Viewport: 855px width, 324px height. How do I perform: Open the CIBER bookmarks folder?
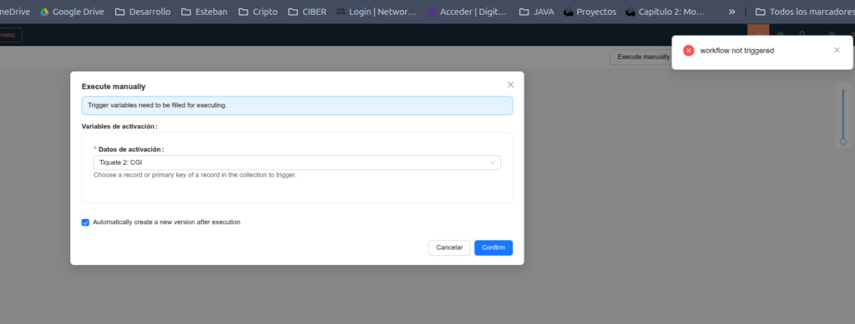click(x=307, y=12)
